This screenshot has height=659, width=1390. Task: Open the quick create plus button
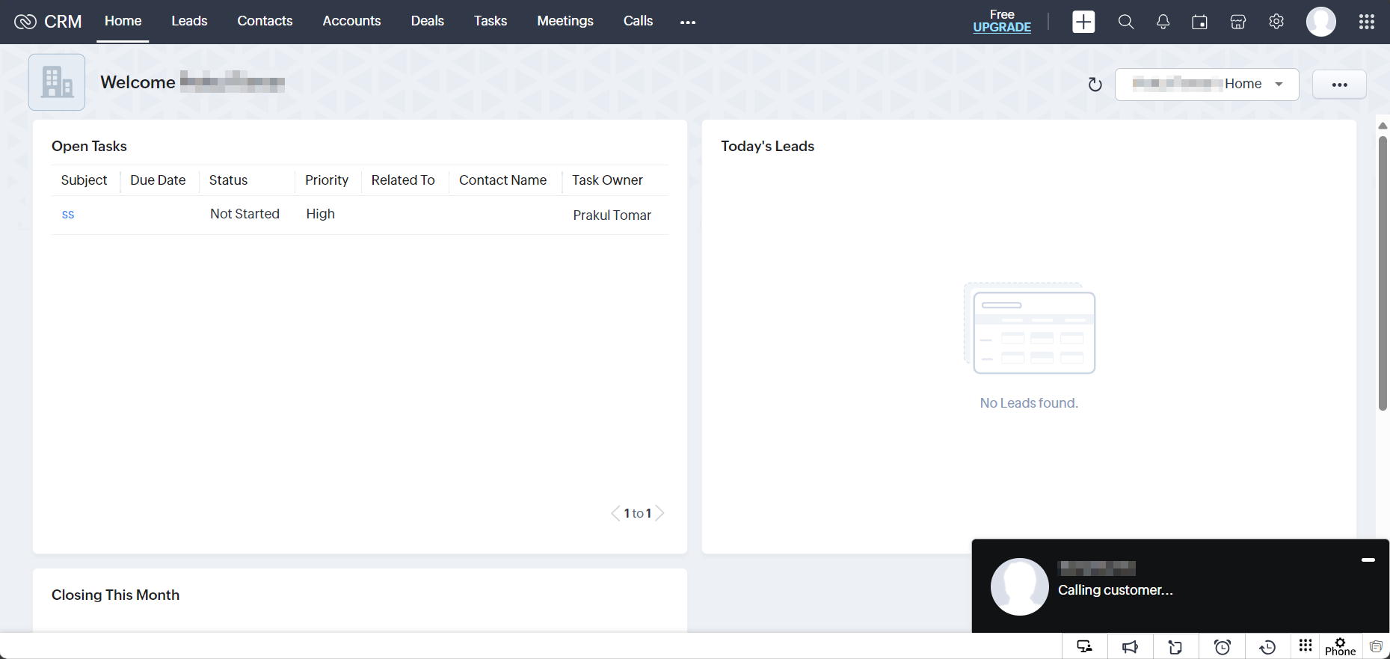tap(1083, 22)
